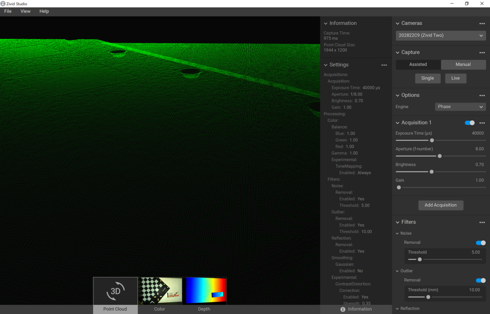Viewport: 490px width, 314px height.
Task: Click the Information icon in bottom bar
Action: 343,309
